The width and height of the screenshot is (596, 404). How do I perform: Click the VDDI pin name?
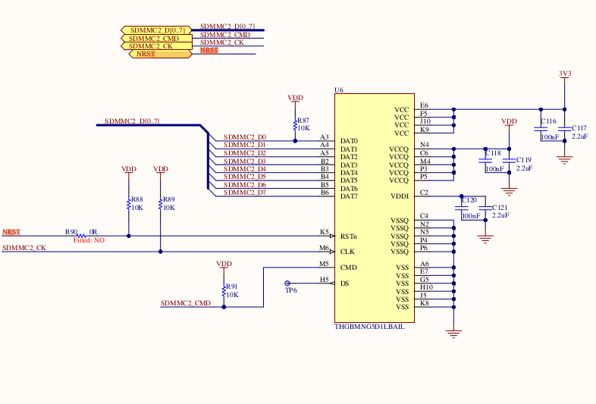(x=400, y=196)
